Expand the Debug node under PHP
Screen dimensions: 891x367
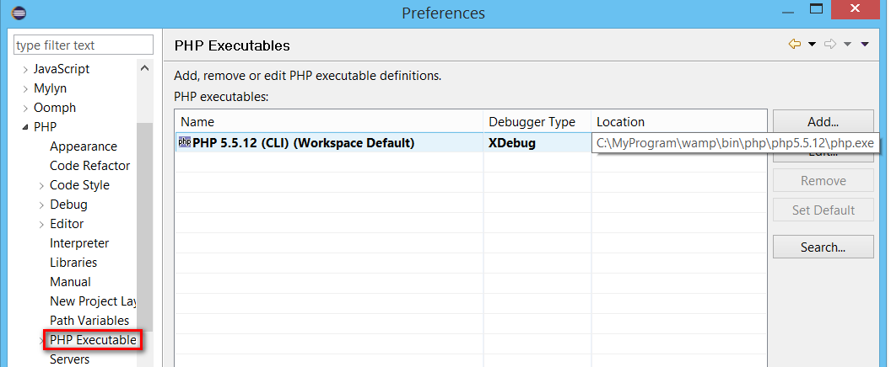click(x=41, y=205)
